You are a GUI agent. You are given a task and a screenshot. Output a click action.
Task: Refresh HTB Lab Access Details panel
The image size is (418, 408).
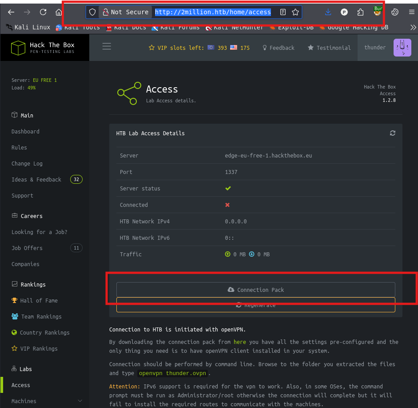coord(392,133)
